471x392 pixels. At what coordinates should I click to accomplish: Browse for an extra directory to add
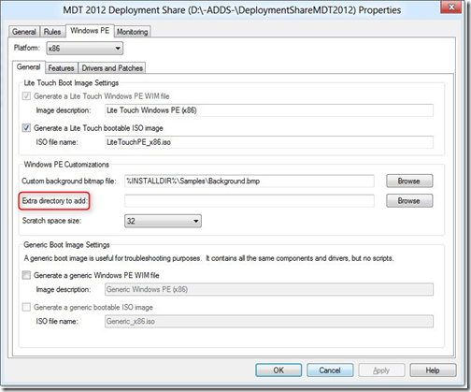(409, 201)
